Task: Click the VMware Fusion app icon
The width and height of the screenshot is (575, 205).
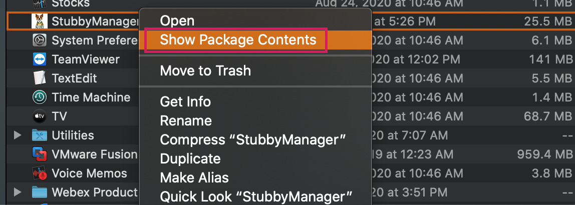Action: coord(39,154)
